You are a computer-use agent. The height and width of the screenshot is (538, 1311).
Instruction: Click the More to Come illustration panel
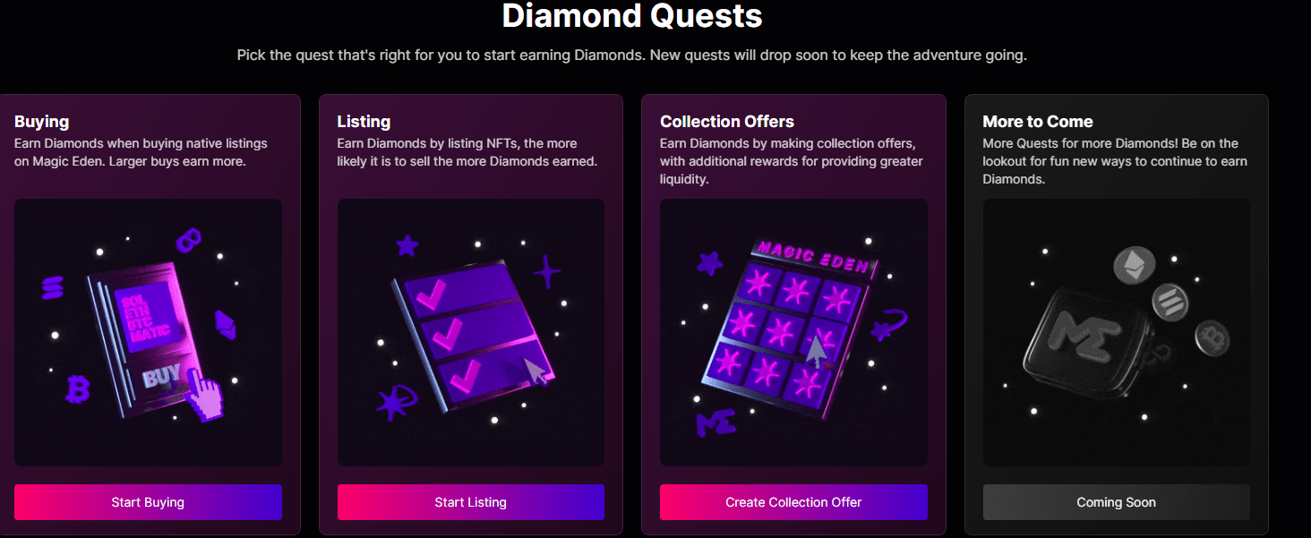click(x=1116, y=333)
